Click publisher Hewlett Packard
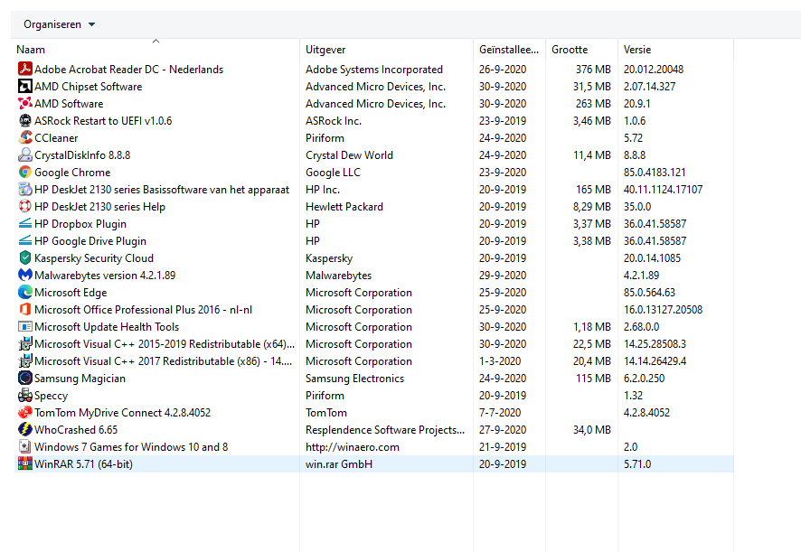Viewport: 801px width, 552px height. click(x=344, y=206)
